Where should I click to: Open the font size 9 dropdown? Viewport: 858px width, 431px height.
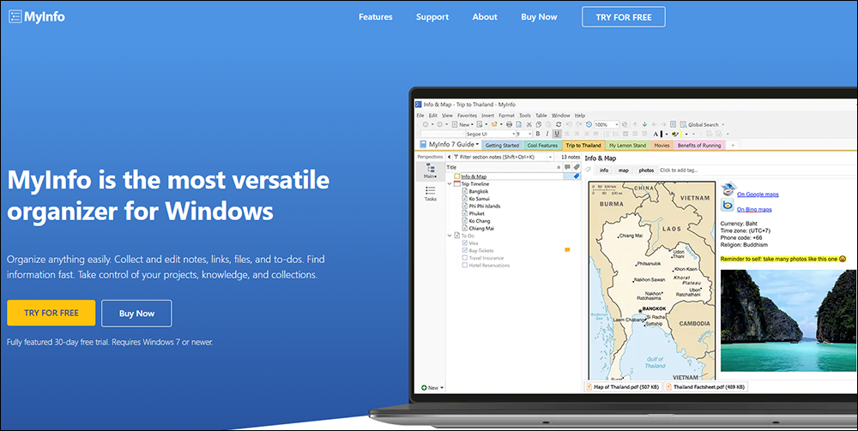pos(530,134)
